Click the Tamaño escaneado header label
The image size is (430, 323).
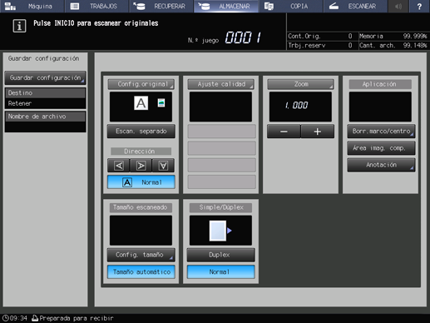tap(141, 207)
